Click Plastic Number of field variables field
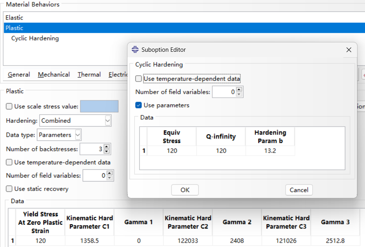The width and height of the screenshot is (365, 247). point(94,176)
